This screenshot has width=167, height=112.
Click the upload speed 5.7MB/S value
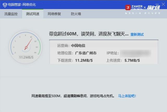[132, 60]
